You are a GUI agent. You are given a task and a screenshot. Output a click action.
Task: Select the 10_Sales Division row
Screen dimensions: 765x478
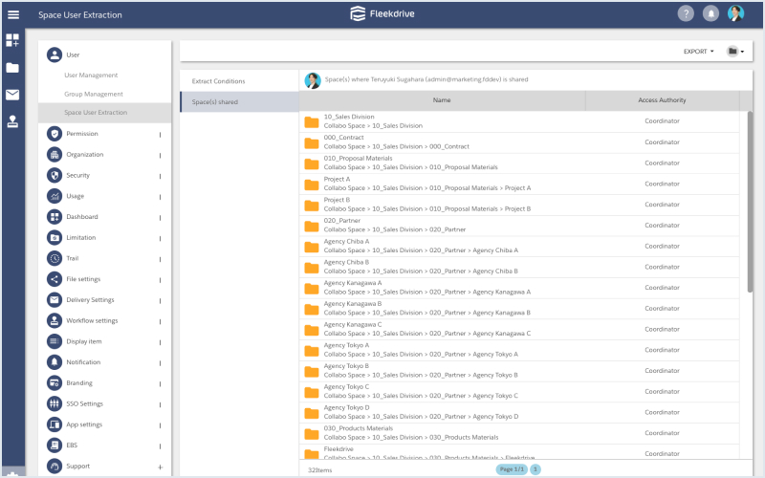(x=519, y=121)
